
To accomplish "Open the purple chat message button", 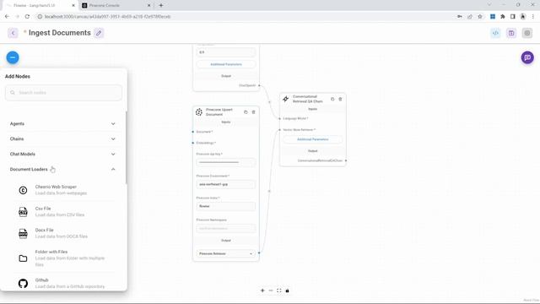I will coord(527,57).
